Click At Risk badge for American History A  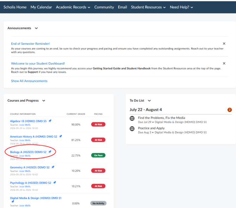pos(98,140)
